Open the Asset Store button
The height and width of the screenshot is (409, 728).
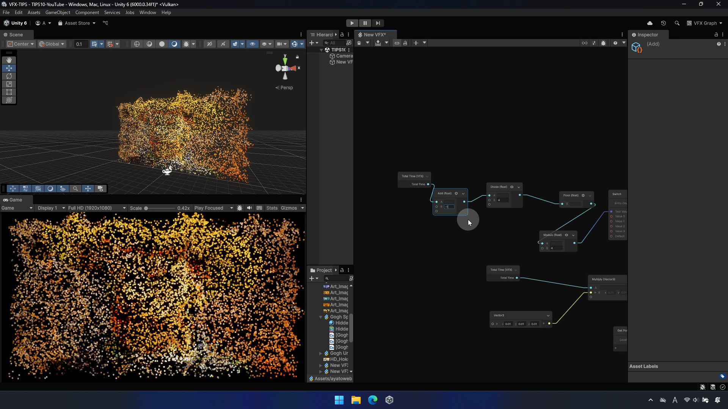click(x=77, y=23)
